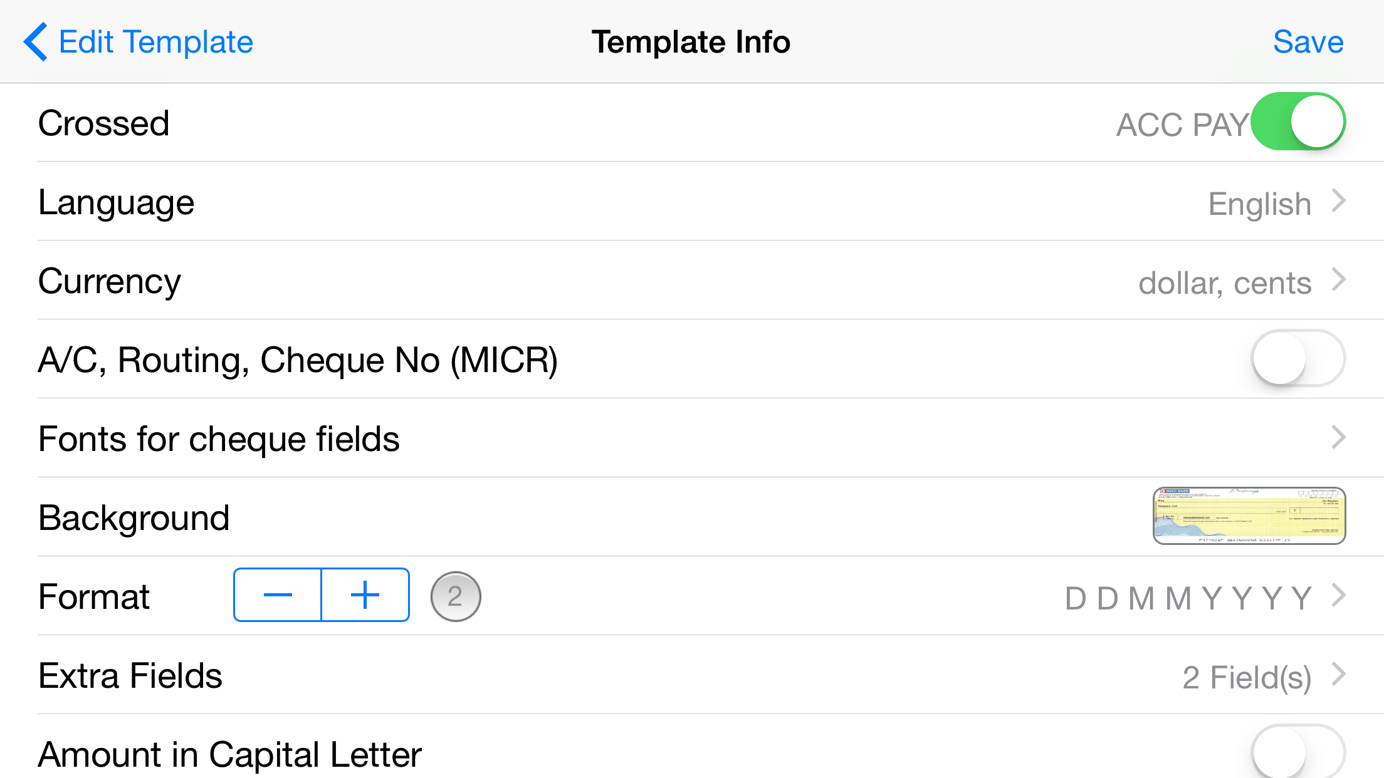Enable the MICR A/C Routing switch
Screen dimensions: 1384x778
point(1298,358)
